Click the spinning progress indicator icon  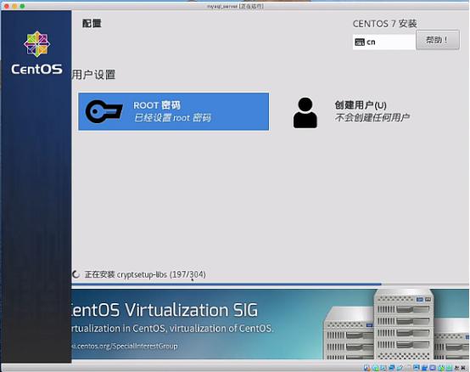[76, 274]
